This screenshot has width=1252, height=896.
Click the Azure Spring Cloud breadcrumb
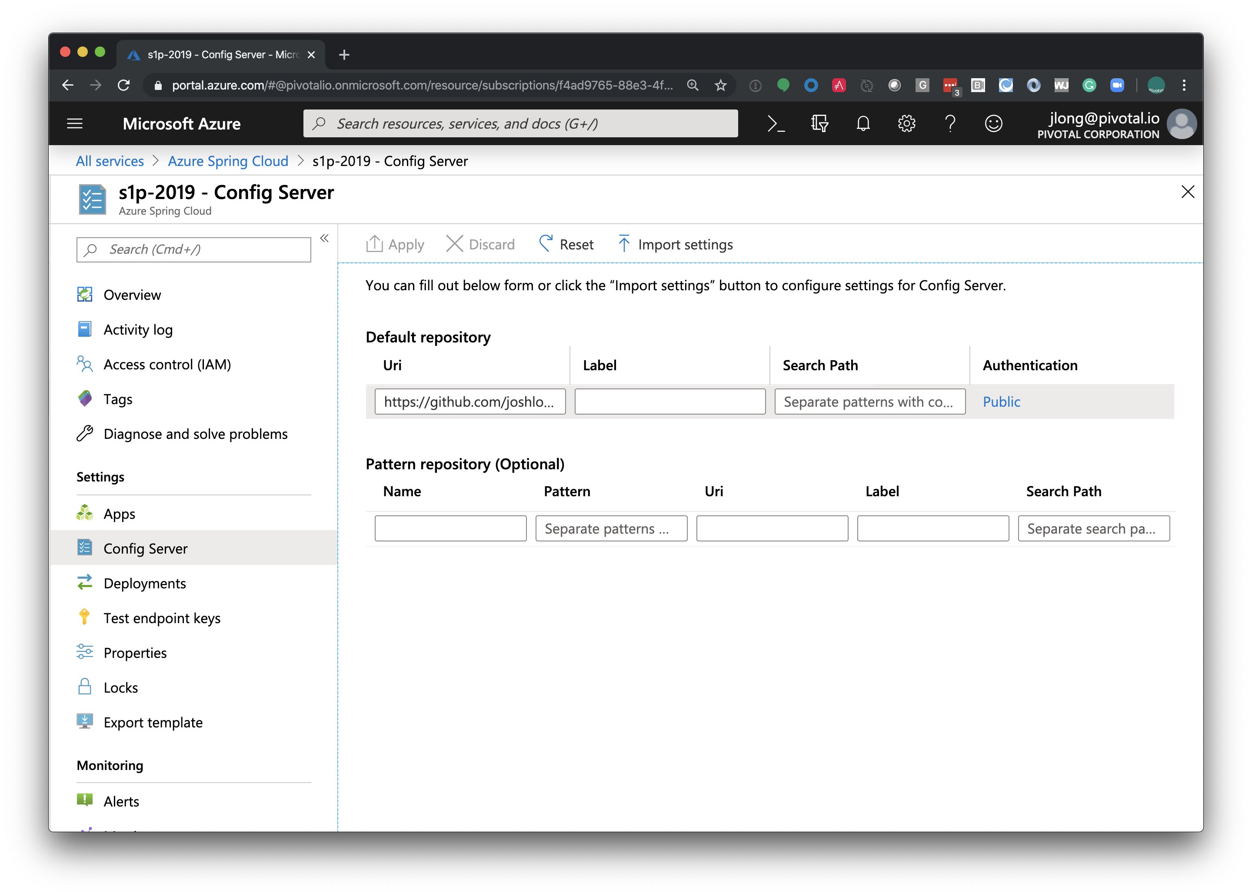point(228,161)
